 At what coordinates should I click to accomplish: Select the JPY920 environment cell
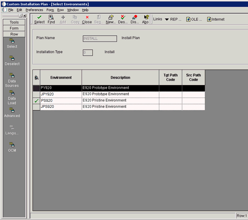[x=61, y=94]
